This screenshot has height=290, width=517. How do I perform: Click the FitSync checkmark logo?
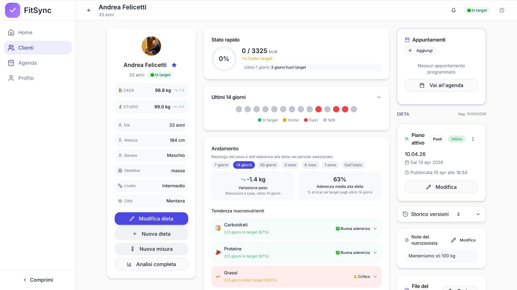click(x=13, y=10)
